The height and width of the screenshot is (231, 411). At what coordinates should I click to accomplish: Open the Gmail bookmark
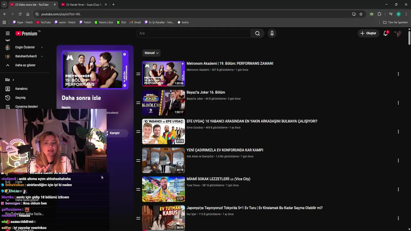point(135,22)
